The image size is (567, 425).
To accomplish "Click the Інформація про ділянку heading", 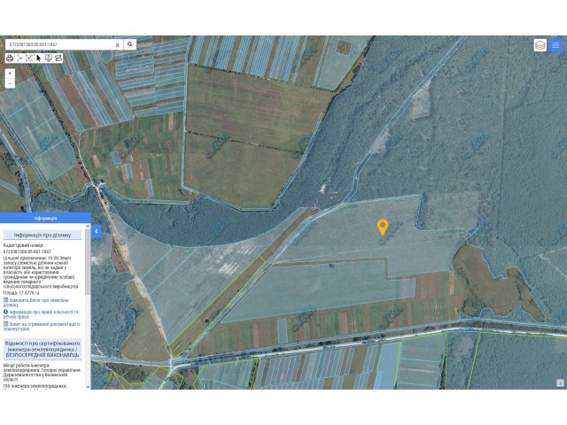I will [43, 236].
